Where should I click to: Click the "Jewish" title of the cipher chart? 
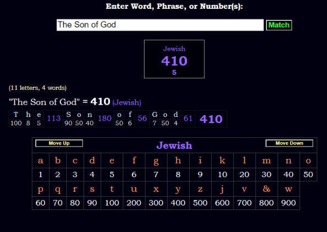(174, 145)
